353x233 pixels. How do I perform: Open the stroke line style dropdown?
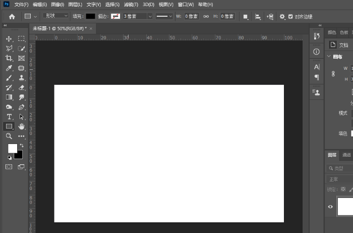coord(164,17)
